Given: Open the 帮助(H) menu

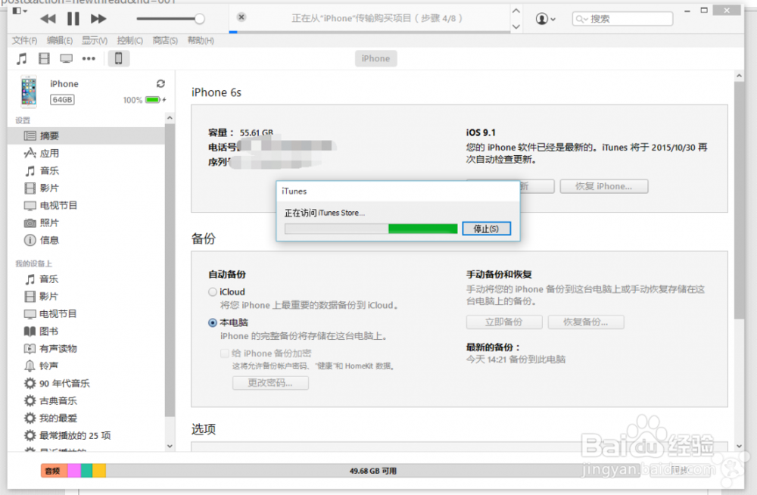Looking at the screenshot, I should pyautogui.click(x=201, y=41).
